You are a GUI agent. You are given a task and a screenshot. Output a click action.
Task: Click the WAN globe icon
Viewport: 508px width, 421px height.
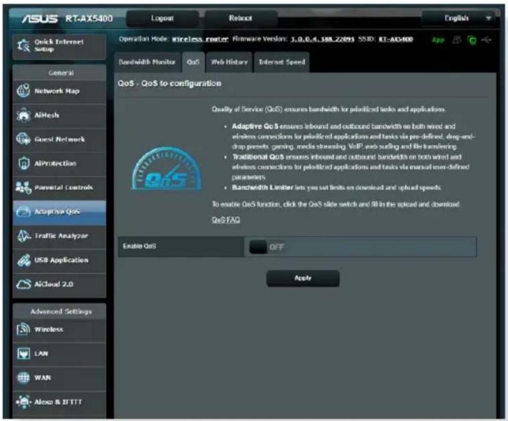click(23, 378)
